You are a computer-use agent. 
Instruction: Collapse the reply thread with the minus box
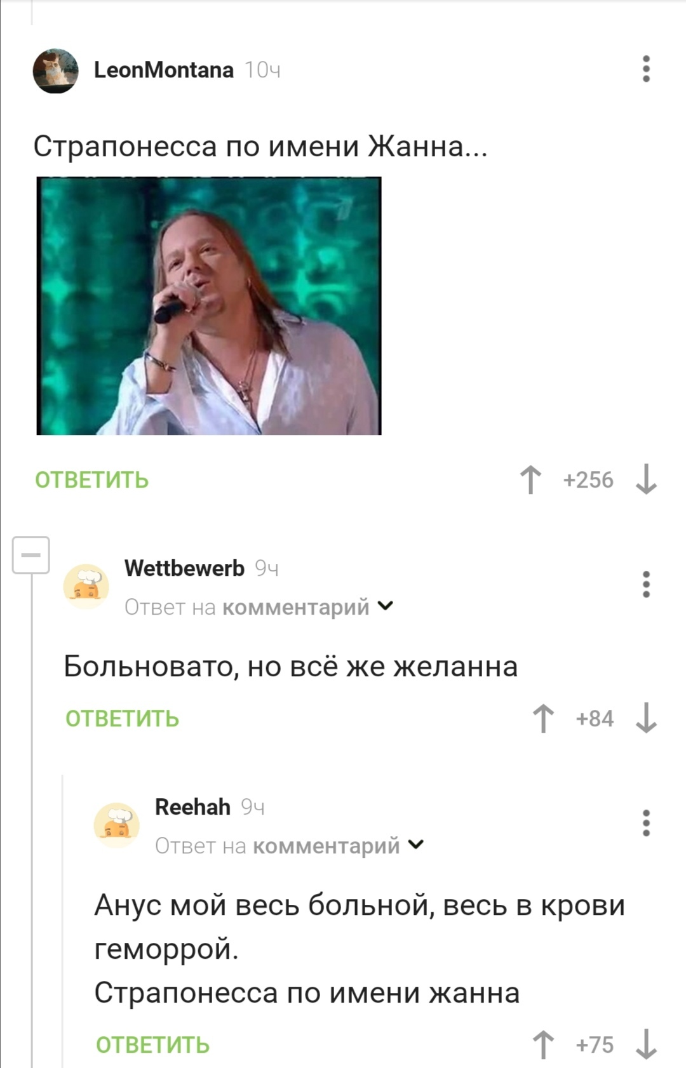click(x=31, y=555)
